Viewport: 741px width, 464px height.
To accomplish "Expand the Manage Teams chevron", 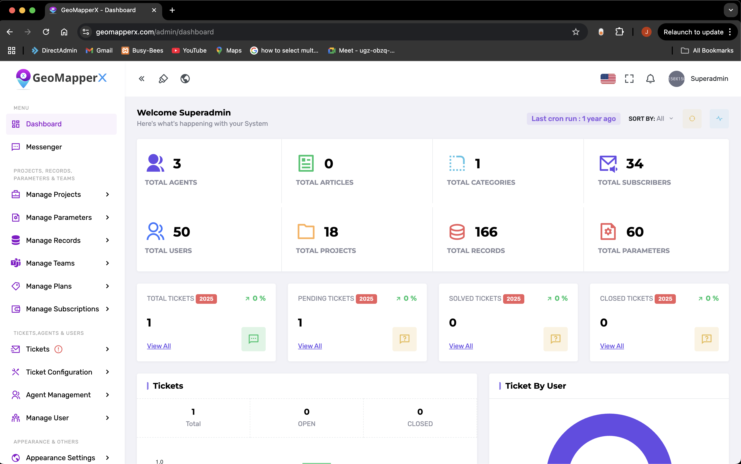I will coord(107,263).
